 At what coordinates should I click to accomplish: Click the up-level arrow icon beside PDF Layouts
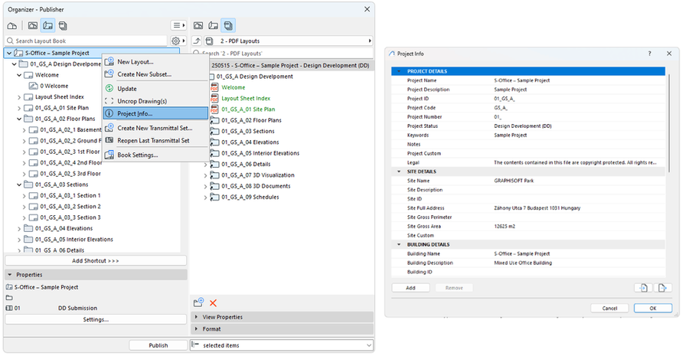(x=198, y=41)
